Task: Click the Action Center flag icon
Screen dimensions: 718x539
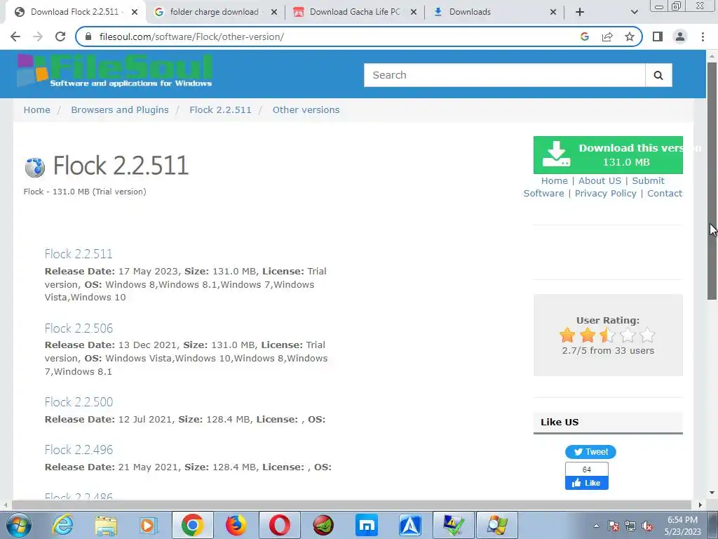Action: coord(614,526)
